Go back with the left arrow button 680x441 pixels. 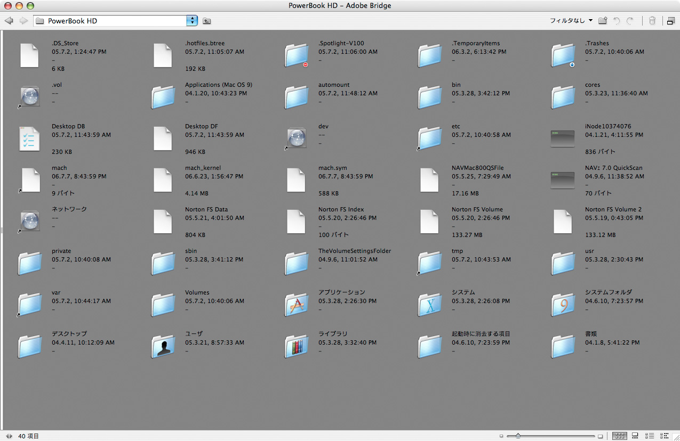click(9, 21)
